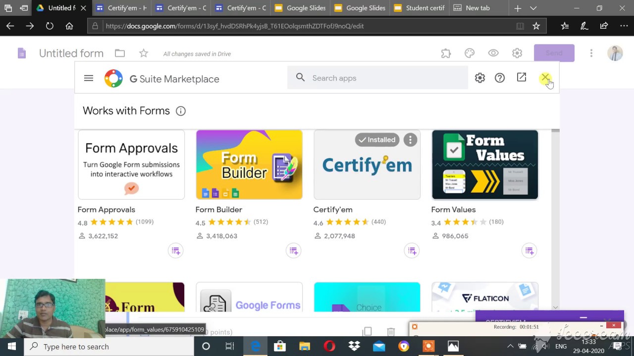Image resolution: width=634 pixels, height=356 pixels.
Task: Open Marketplace settings gear icon
Action: tap(479, 78)
